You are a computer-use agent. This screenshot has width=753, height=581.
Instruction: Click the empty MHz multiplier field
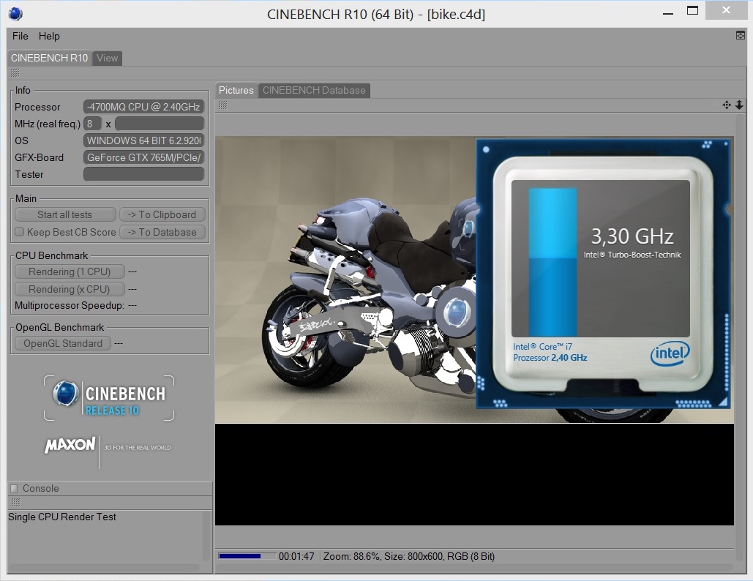tap(160, 124)
